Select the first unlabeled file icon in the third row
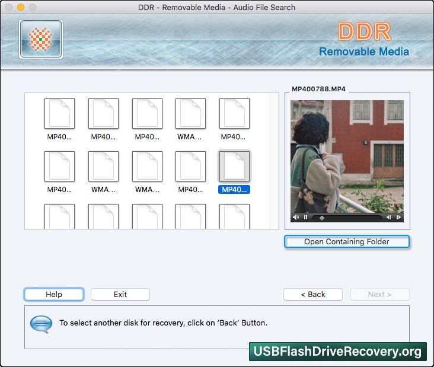 pyautogui.click(x=59, y=216)
